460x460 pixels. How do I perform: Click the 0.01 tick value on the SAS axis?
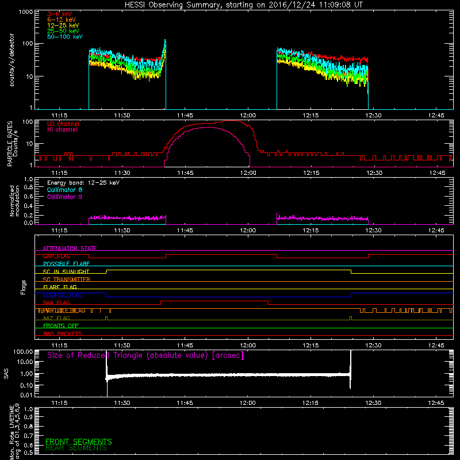(x=26, y=395)
